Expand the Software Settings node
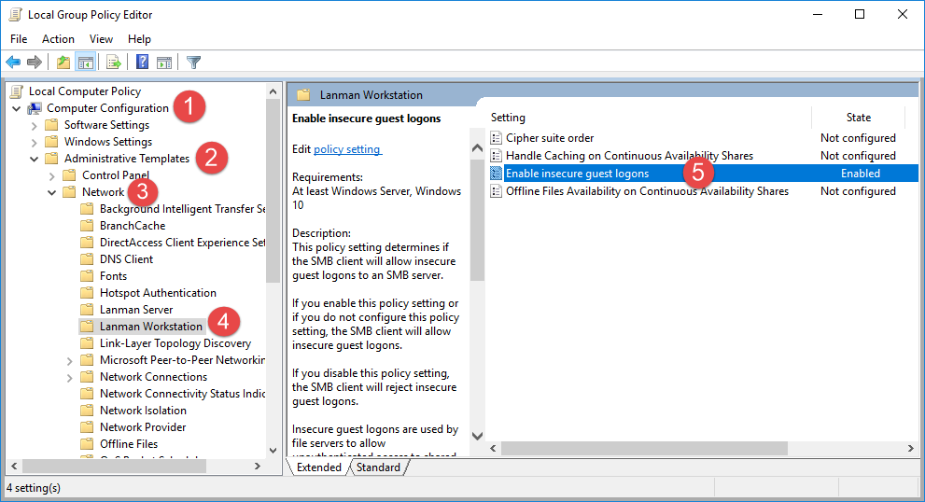Viewport: 925px width, 502px height. tap(35, 126)
